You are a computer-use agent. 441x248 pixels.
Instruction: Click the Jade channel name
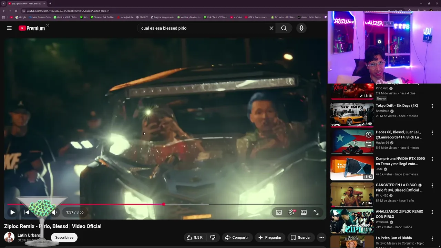click(379, 169)
